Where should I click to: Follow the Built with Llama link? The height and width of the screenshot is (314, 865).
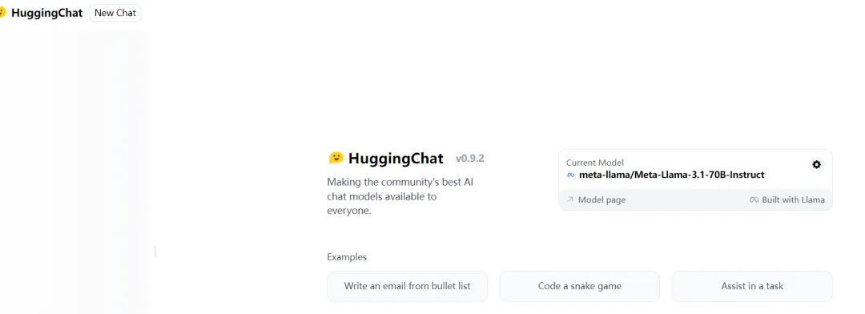(793, 199)
